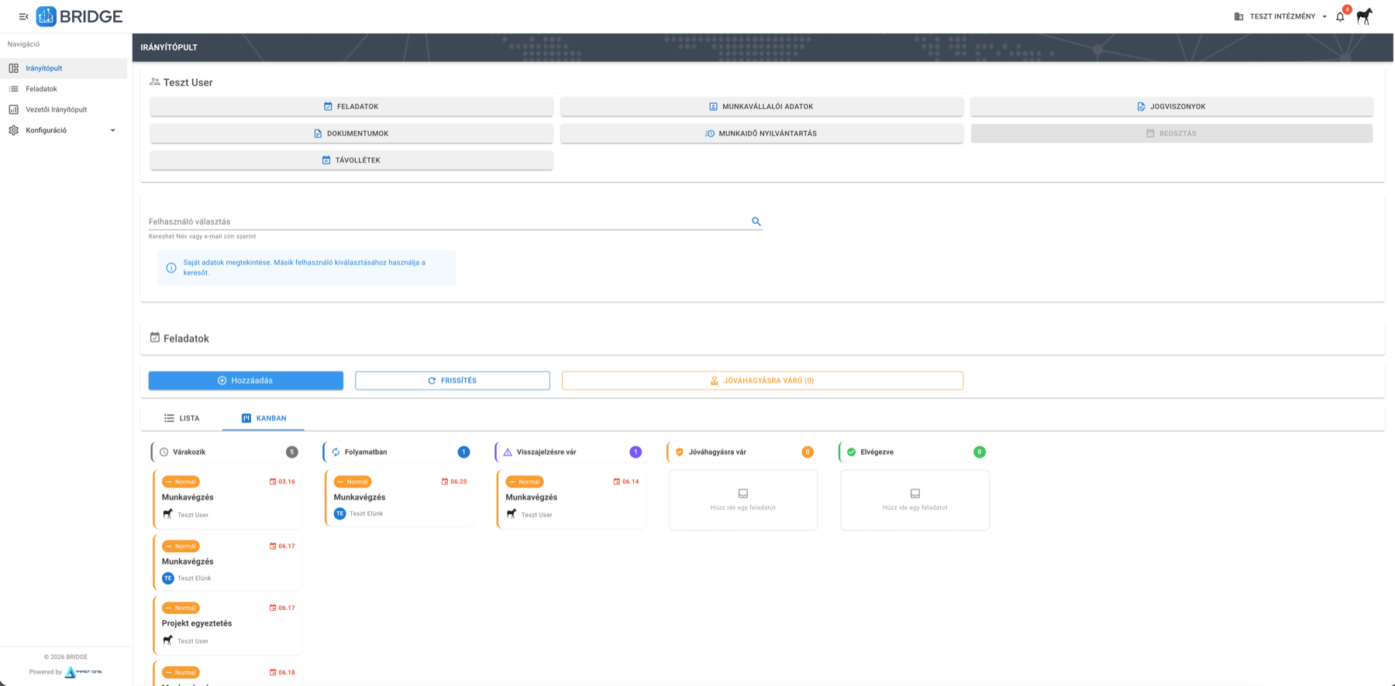This screenshot has width=1395, height=686.
Task: Click the Várakozik clock icon
Action: 164,452
